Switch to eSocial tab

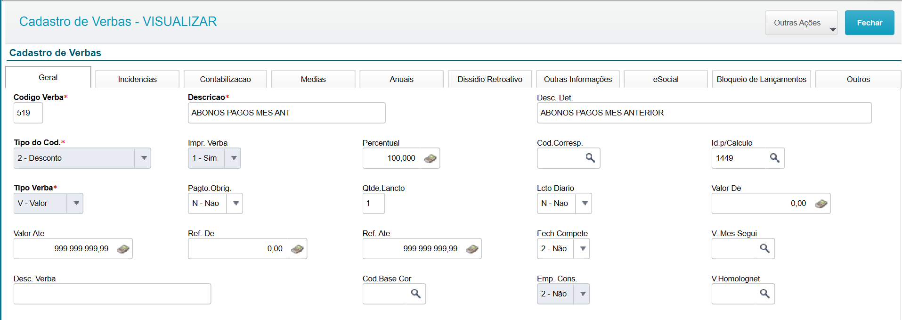pos(666,79)
